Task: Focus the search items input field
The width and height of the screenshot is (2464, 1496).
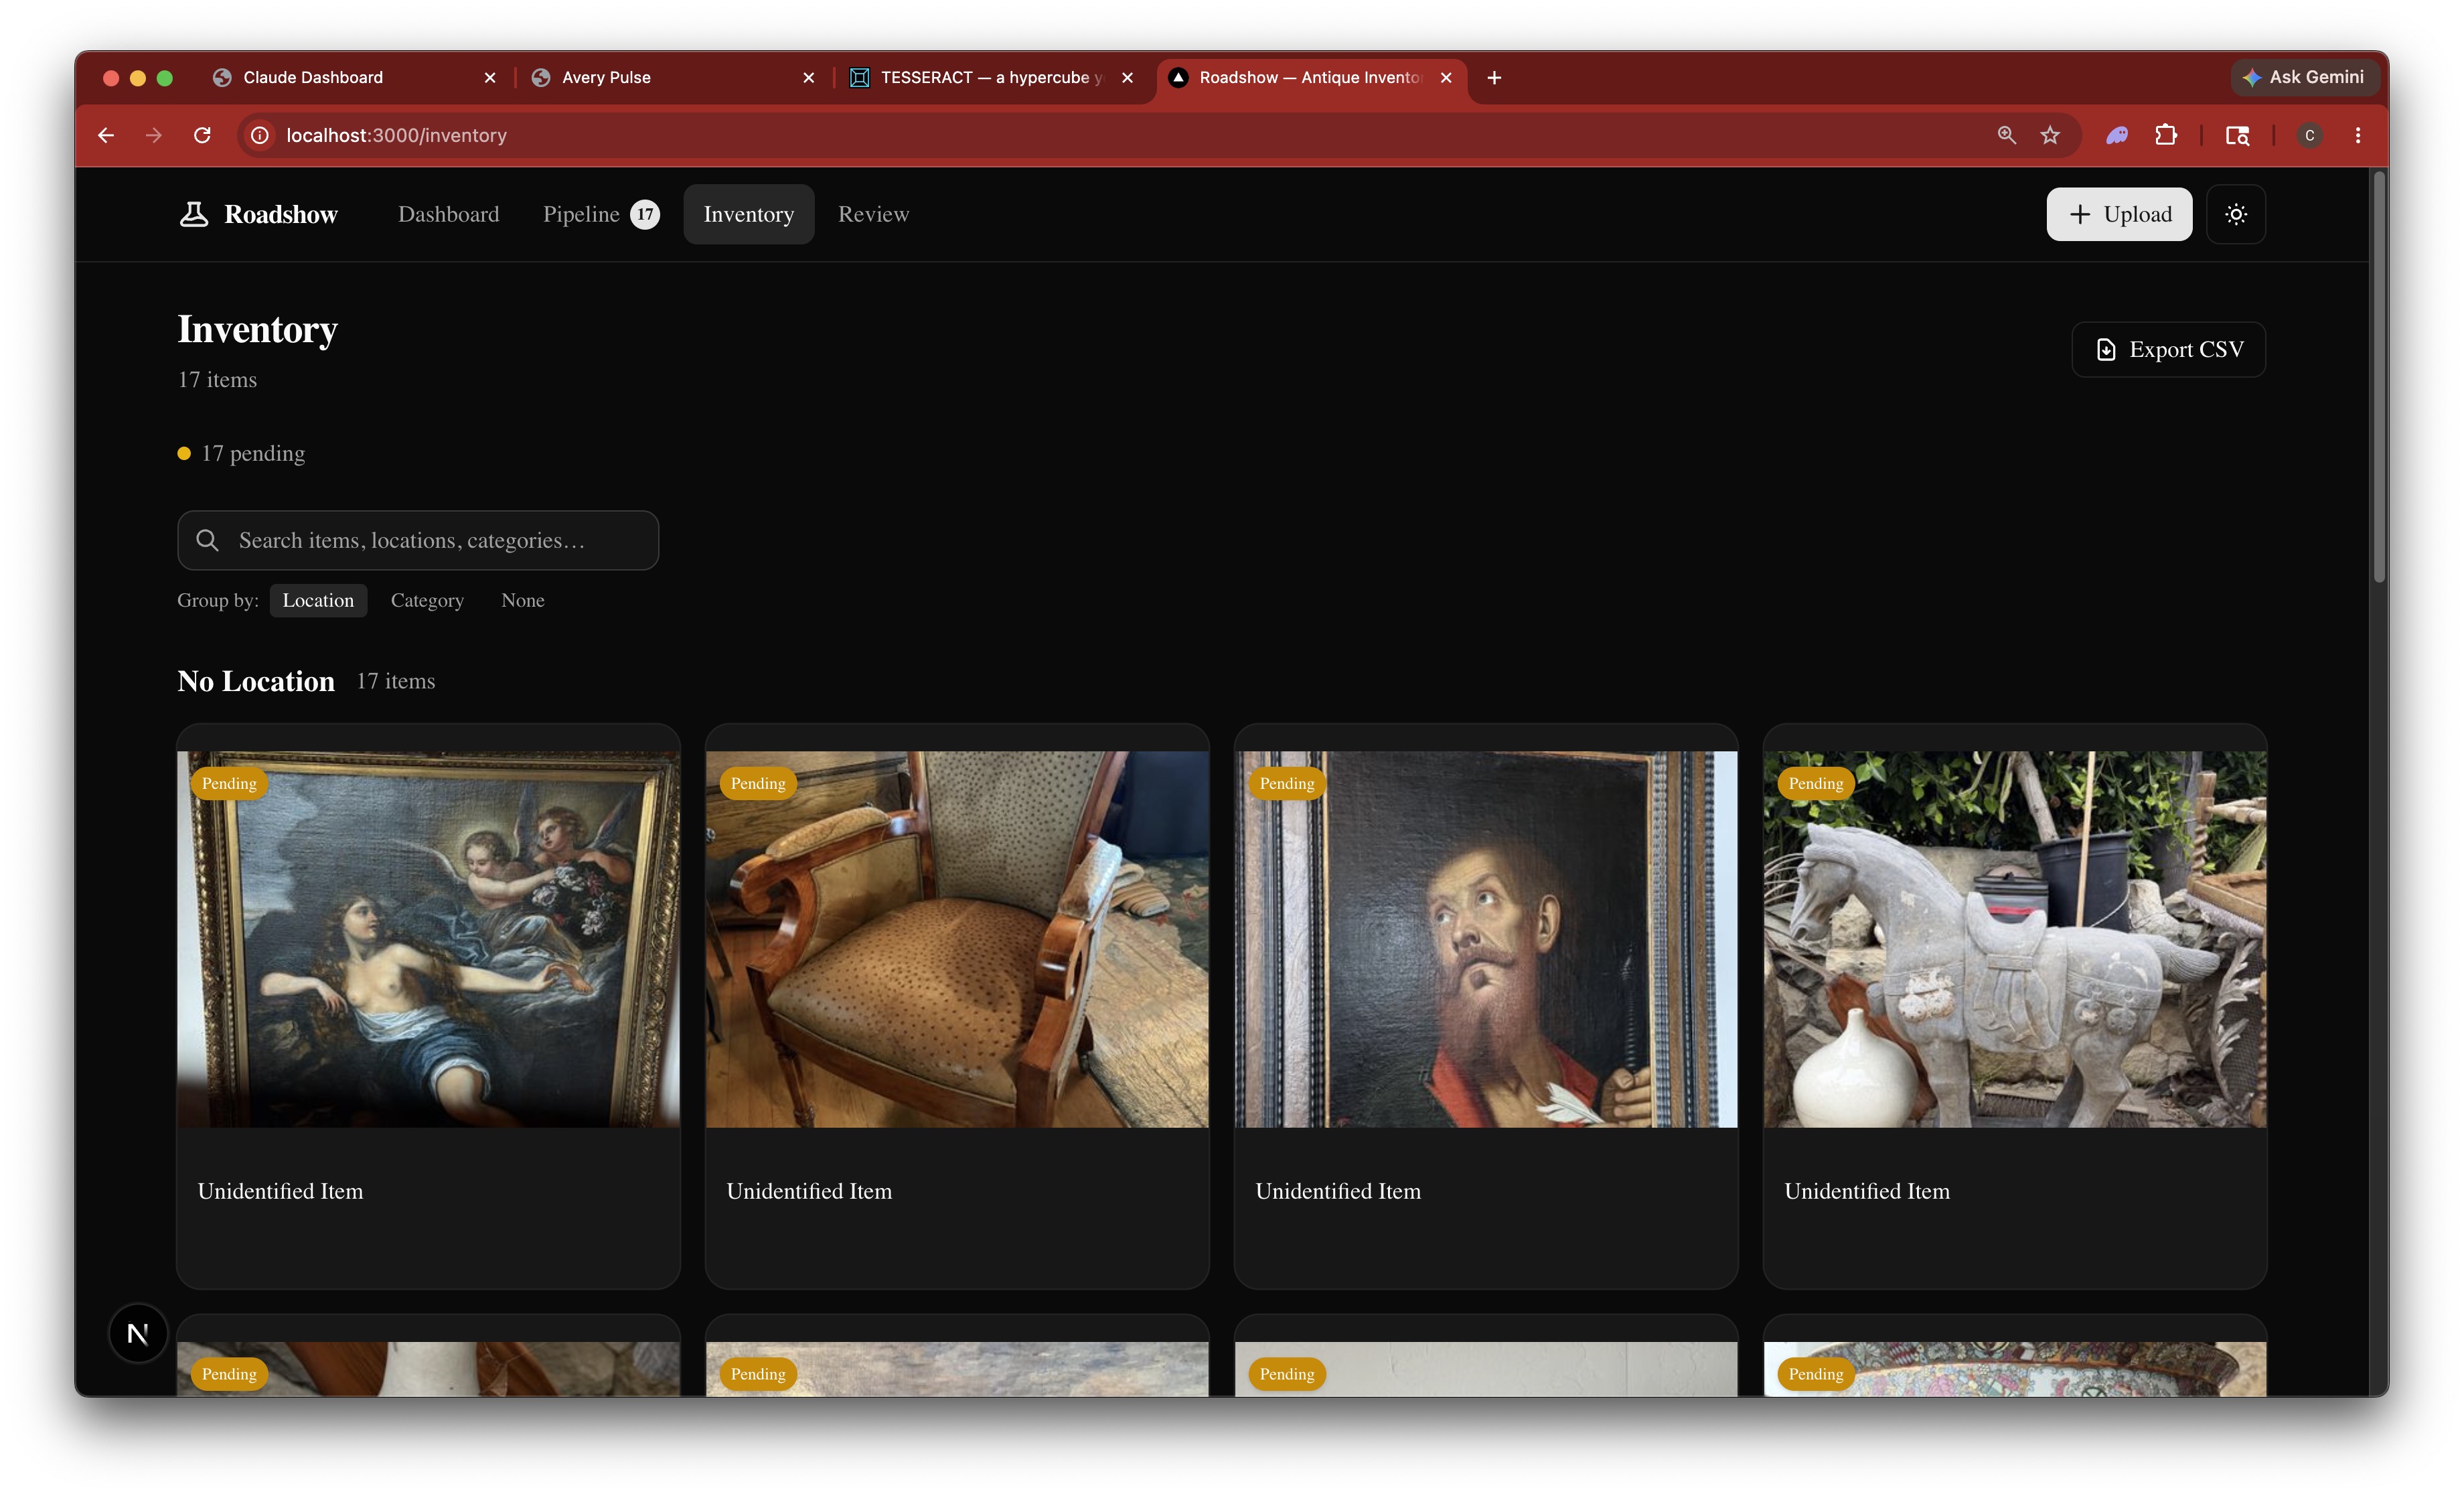Action: 418,540
